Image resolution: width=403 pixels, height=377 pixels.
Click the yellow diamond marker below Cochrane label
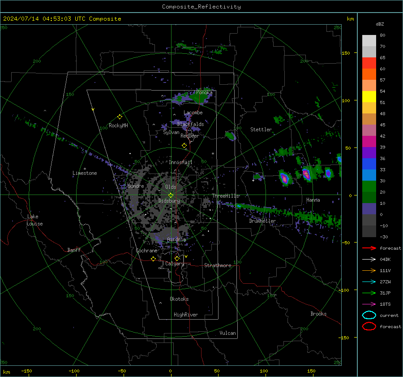153,259
